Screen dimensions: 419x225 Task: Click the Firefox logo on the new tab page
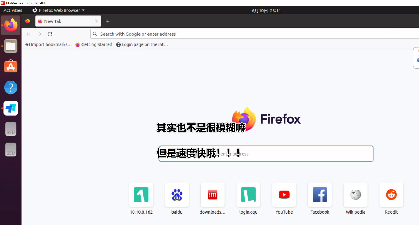pyautogui.click(x=266, y=119)
